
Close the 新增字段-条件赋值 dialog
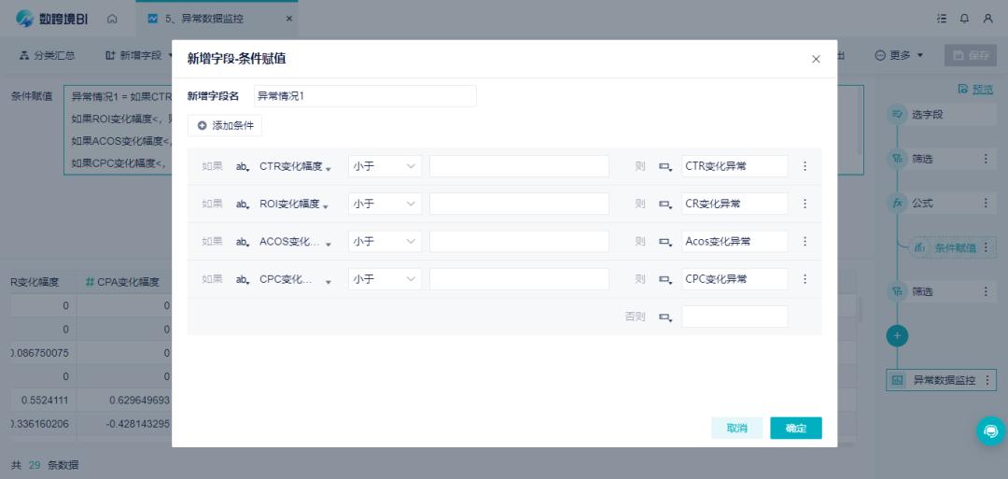(816, 59)
